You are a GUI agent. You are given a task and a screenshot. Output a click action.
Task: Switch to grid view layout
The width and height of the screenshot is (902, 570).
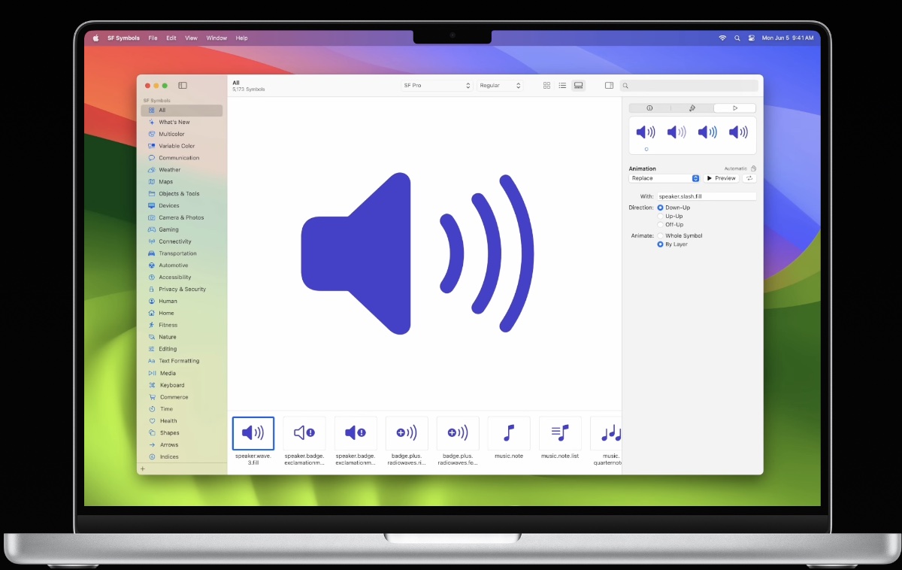click(546, 85)
